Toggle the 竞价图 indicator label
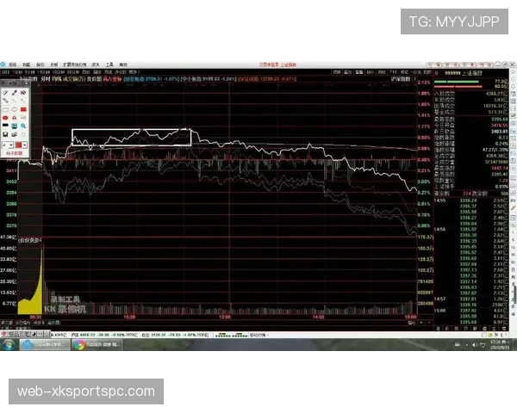This screenshot has height=413, width=517. [94, 78]
